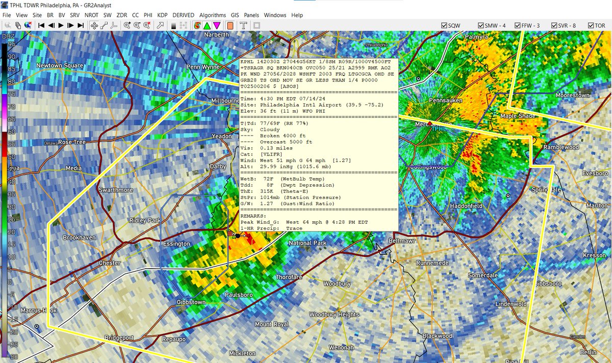Screen dimensions: 612x363
Task: Jump to the first frame of loop
Action: click(x=41, y=25)
